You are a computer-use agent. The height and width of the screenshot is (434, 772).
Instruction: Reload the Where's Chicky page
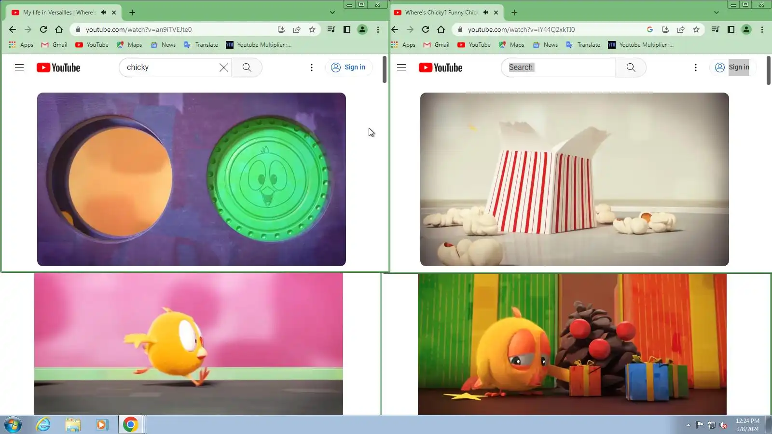[x=426, y=29]
